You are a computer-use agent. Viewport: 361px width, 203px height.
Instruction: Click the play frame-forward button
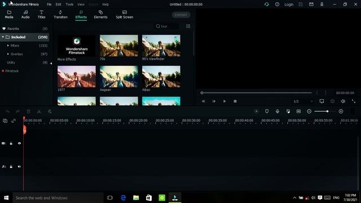click(x=214, y=101)
